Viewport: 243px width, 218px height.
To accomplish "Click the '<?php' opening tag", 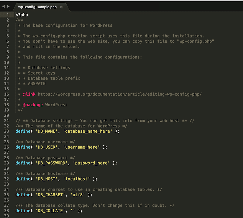I will (x=22, y=15).
